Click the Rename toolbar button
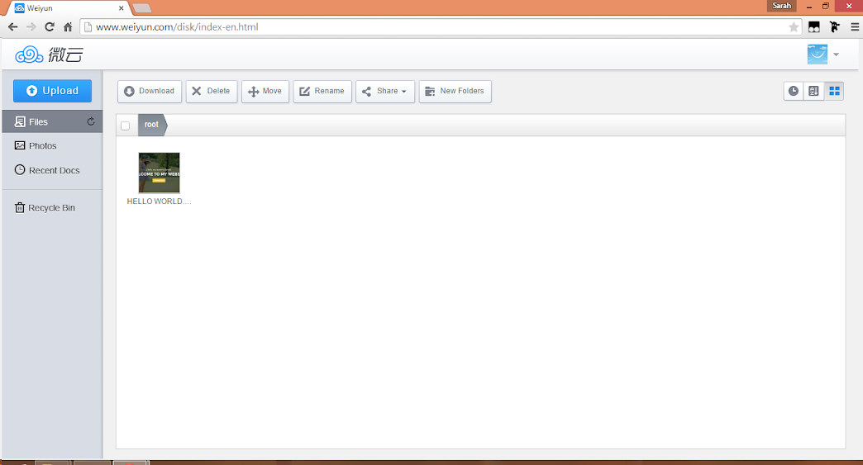Image resolution: width=863 pixels, height=465 pixels. click(x=322, y=91)
